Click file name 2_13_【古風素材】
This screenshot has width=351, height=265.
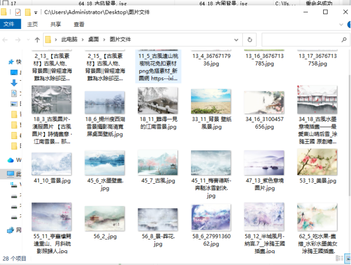point(52,67)
